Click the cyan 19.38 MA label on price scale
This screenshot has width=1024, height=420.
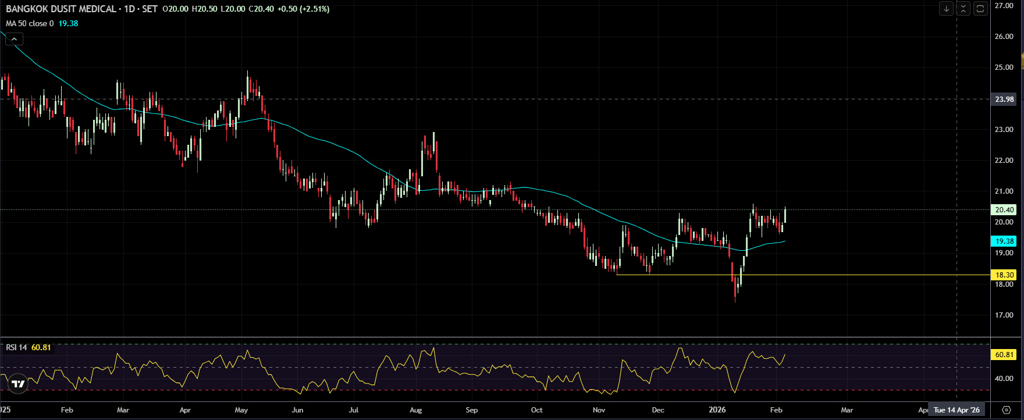click(x=1005, y=241)
